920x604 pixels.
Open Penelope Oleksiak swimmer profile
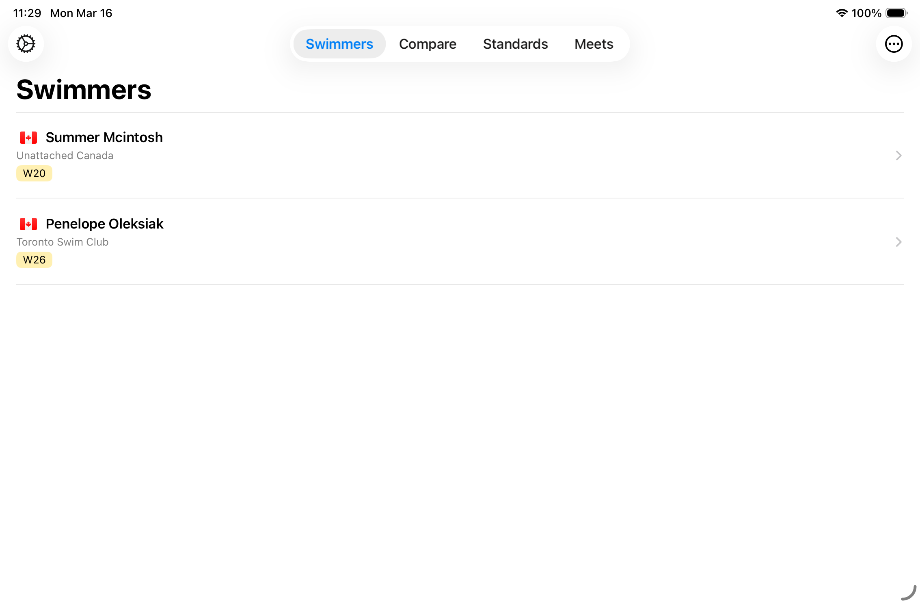[x=104, y=224]
